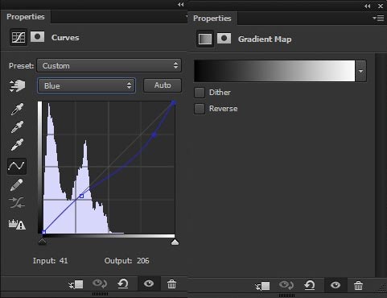Enable the Reverse checkbox

point(200,109)
